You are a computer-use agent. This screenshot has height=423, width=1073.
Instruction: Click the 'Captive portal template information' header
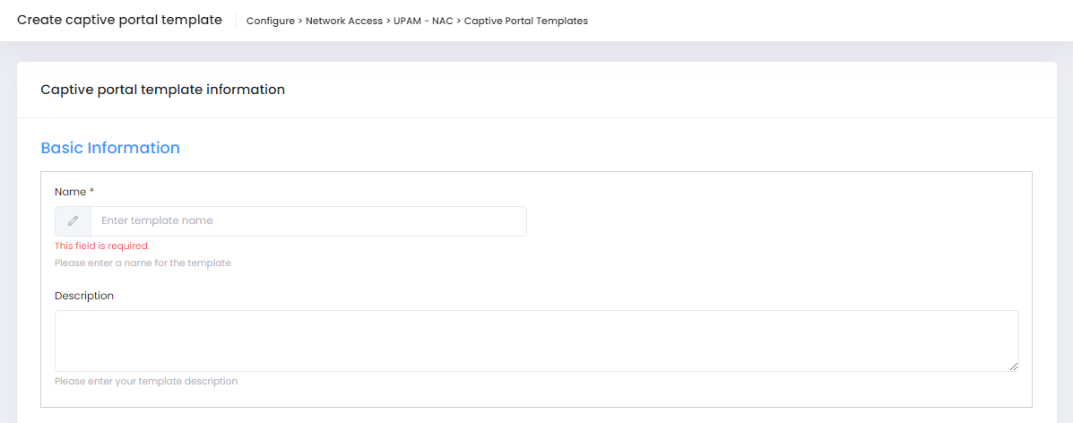pyautogui.click(x=162, y=90)
